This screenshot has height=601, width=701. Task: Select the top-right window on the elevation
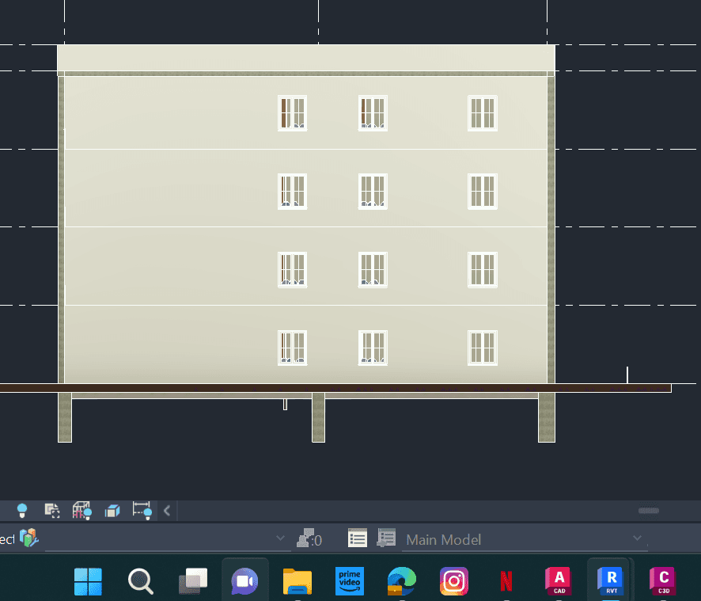pyautogui.click(x=483, y=113)
